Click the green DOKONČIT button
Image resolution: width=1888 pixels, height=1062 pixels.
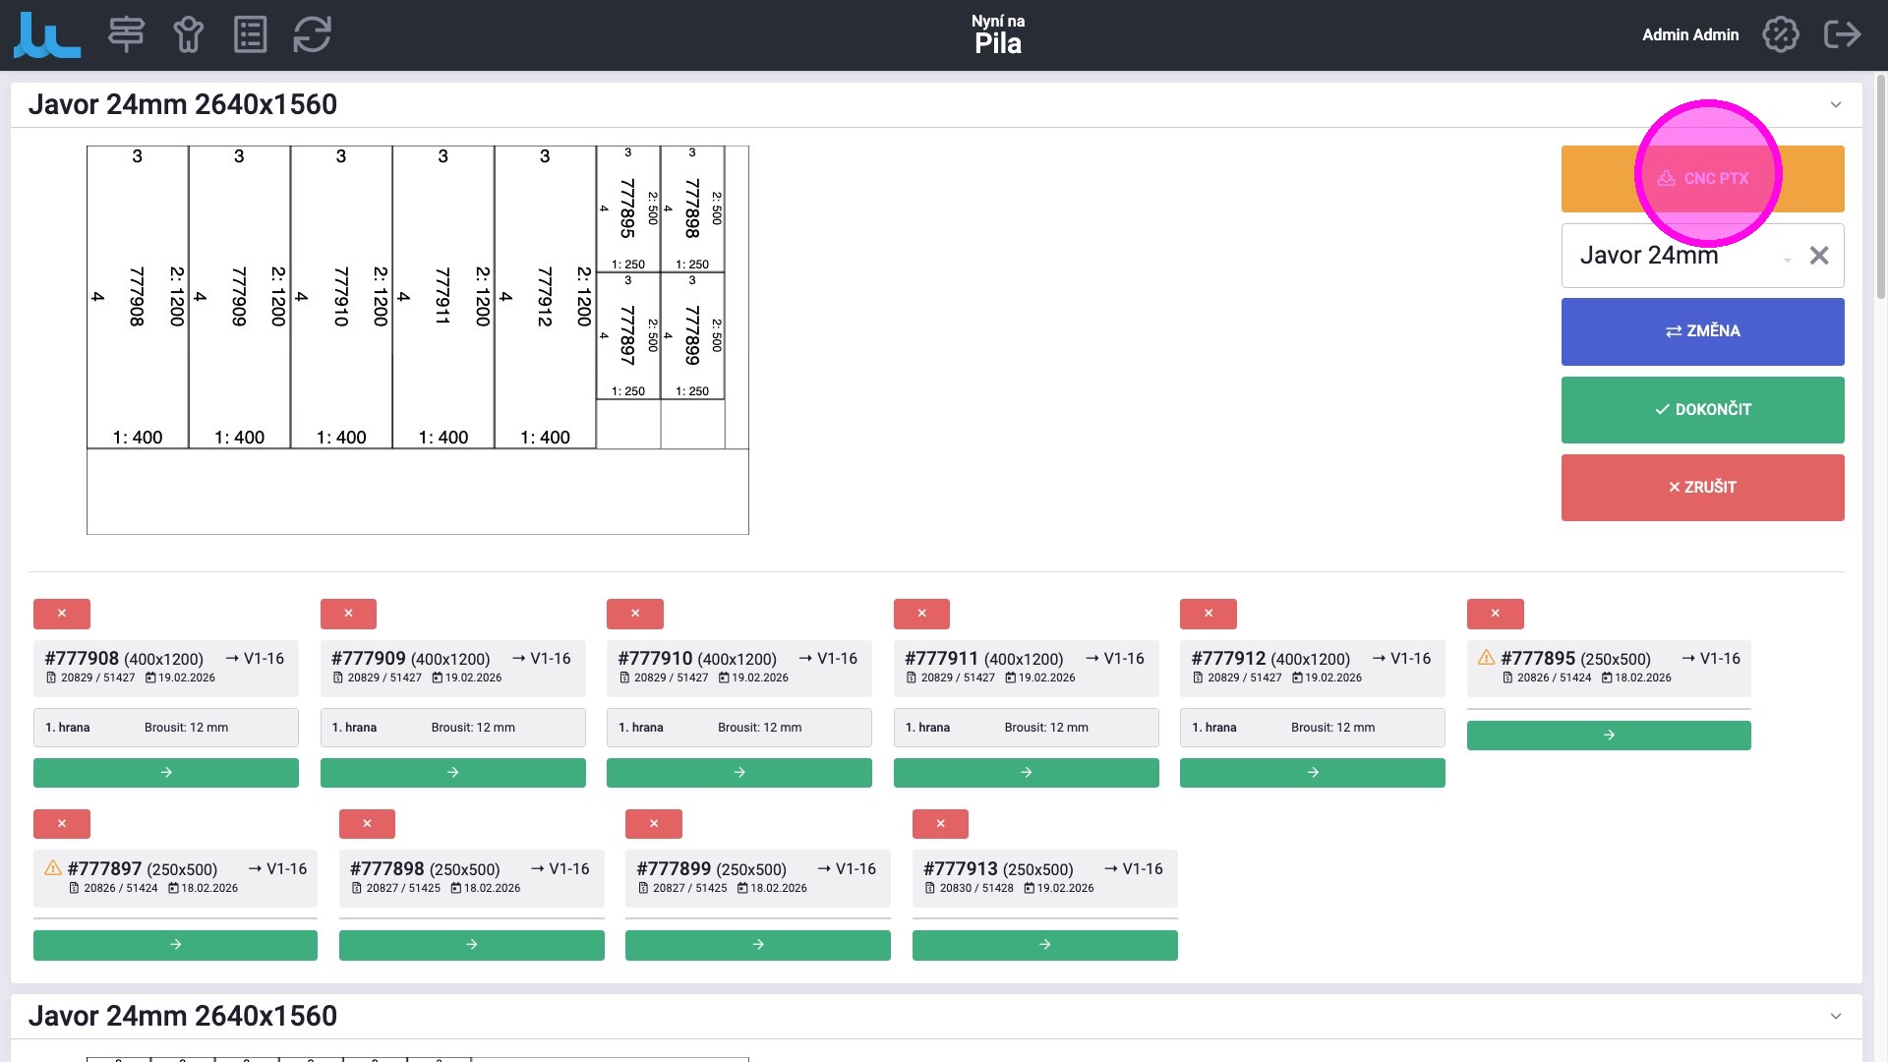(x=1702, y=409)
